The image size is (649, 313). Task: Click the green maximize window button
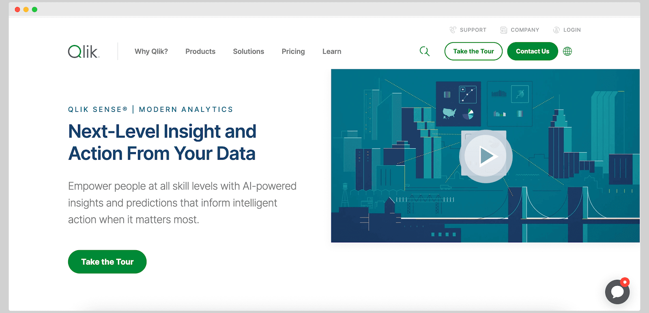(34, 9)
